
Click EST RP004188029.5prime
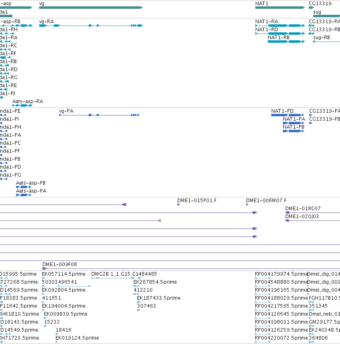click(281, 298)
